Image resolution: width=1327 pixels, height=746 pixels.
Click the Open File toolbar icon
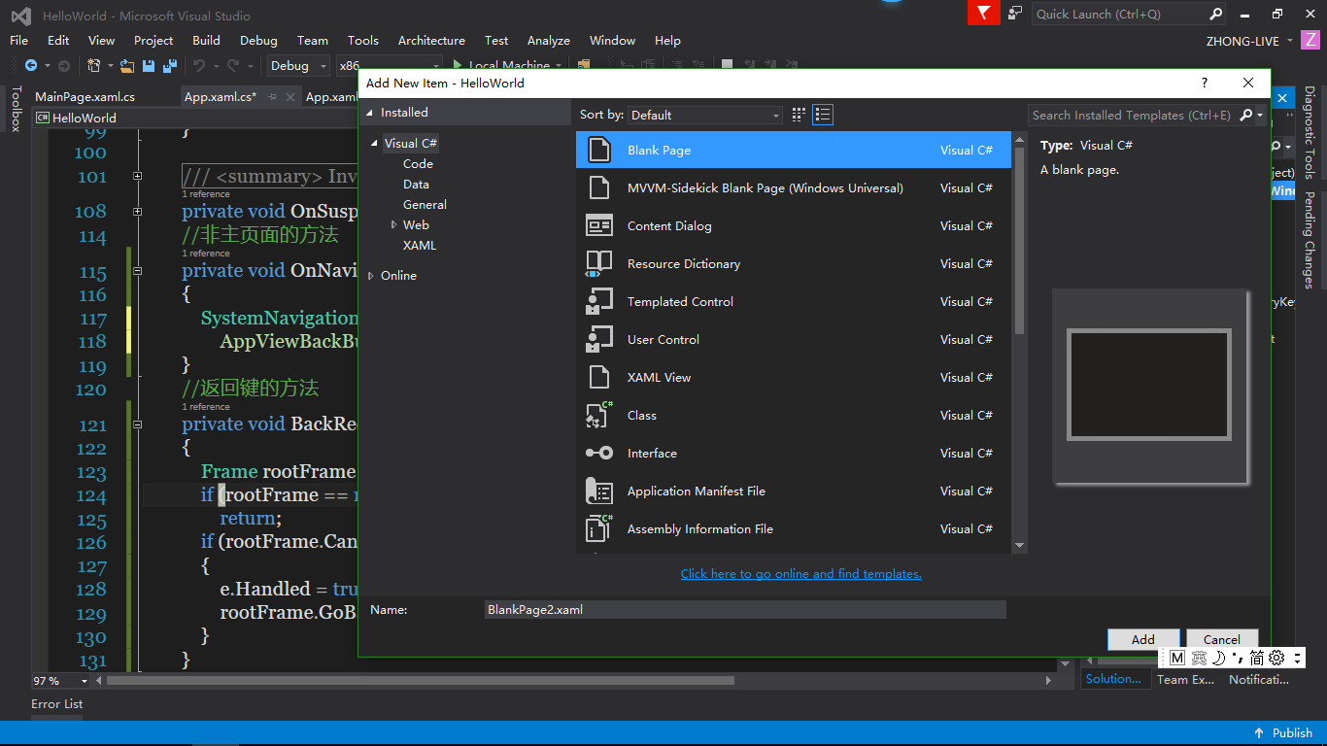(x=127, y=65)
